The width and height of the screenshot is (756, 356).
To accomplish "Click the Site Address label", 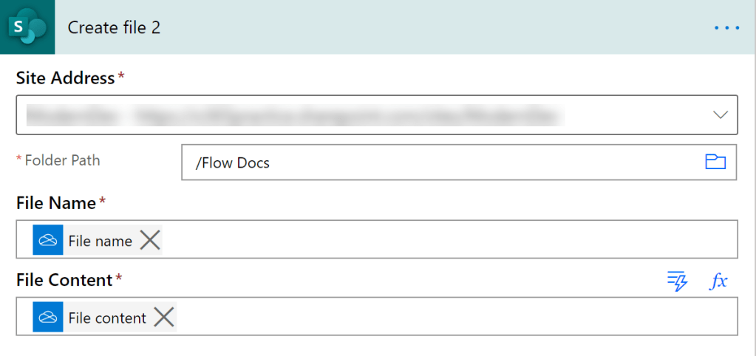I will (65, 78).
